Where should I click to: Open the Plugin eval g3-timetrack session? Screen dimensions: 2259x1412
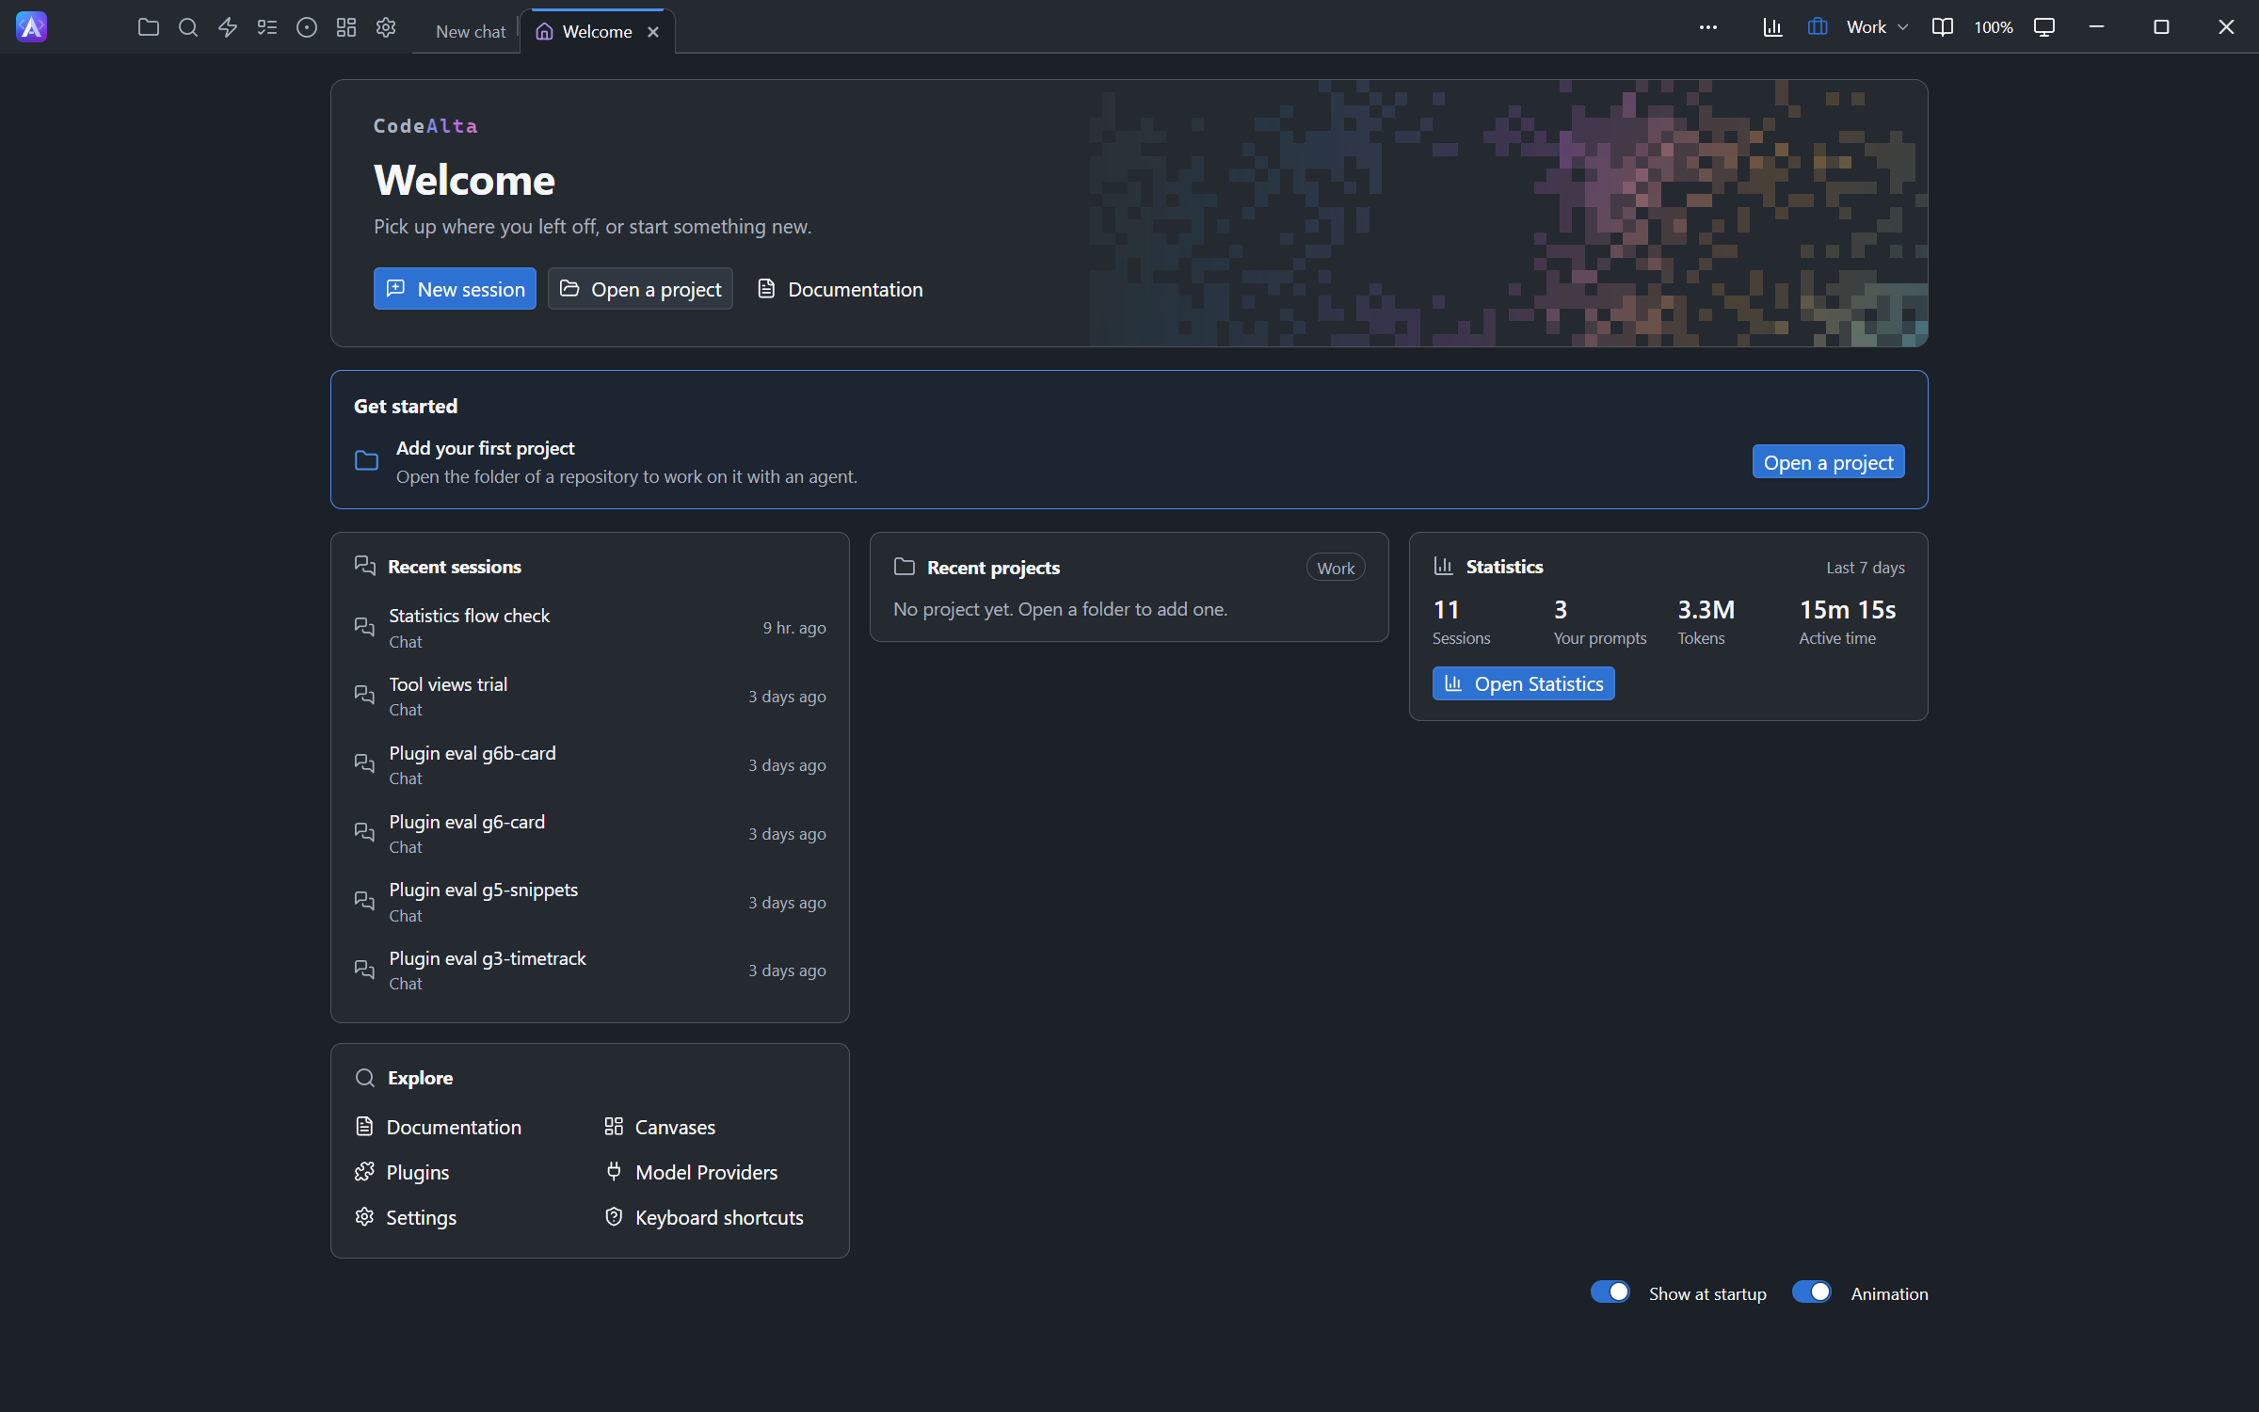(590, 971)
